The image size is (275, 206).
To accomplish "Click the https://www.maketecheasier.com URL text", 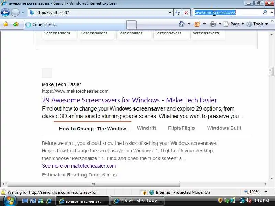I will click(x=75, y=91).
